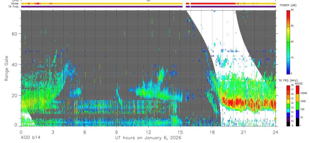Pick the purple 10–11 MHz TX FRQ swatch
The width and height of the screenshot is (310, 143).
[x=288, y=119]
